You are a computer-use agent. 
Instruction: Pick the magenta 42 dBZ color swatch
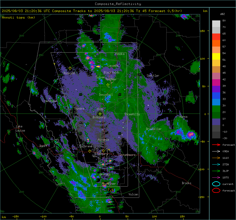tap(216, 82)
